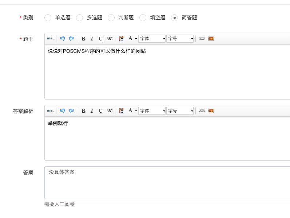Click the 简答题 option label
This screenshot has width=290, height=218.
[189, 17]
